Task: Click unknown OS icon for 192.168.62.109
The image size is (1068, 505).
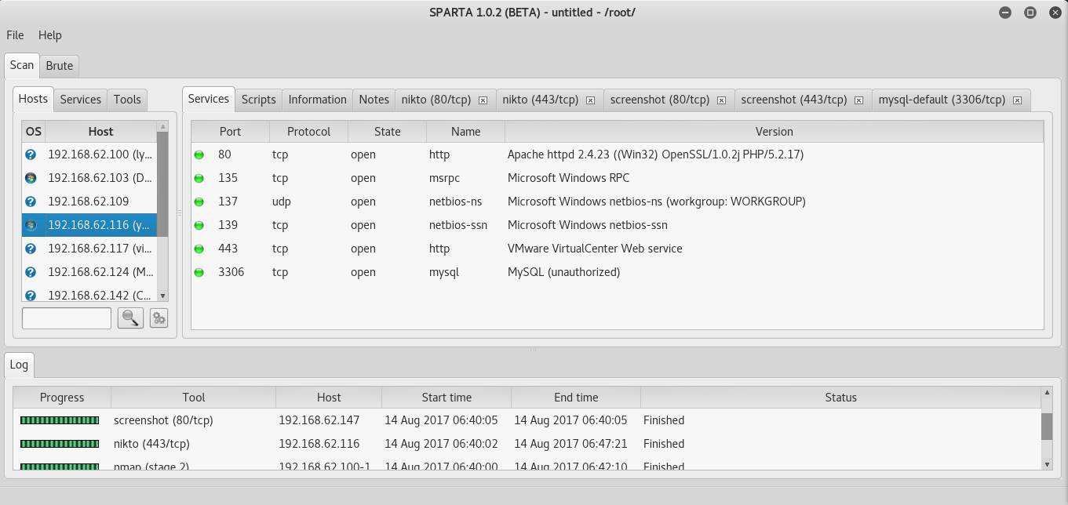Action: 31,202
